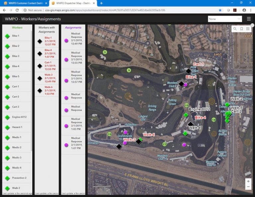The image size is (255, 197).
Task: Select the Medic-4 worker row
Action: pyautogui.click(x=17, y=168)
